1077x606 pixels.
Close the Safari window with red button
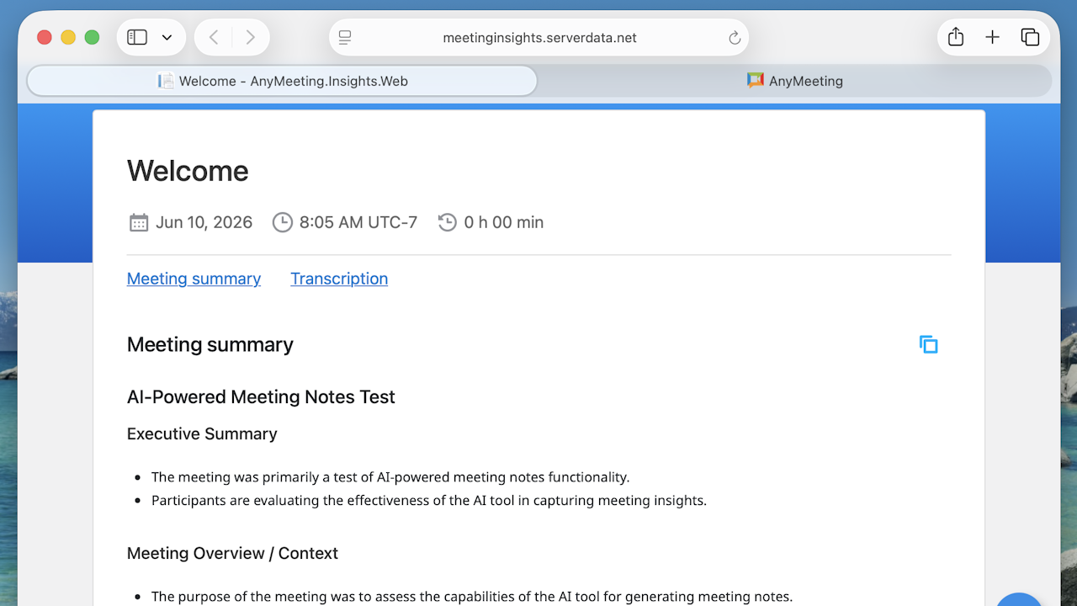[x=45, y=37]
